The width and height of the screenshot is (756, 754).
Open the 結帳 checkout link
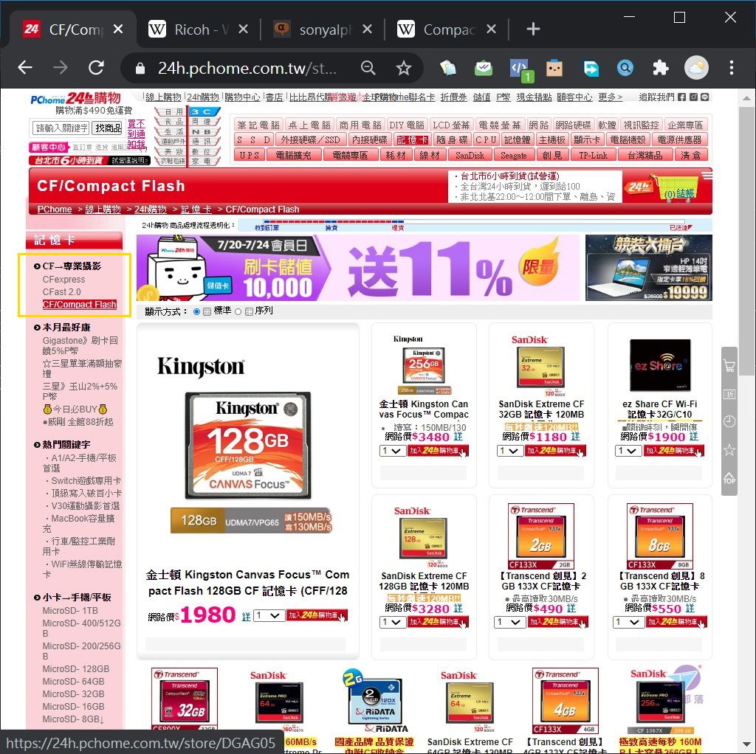point(685,194)
